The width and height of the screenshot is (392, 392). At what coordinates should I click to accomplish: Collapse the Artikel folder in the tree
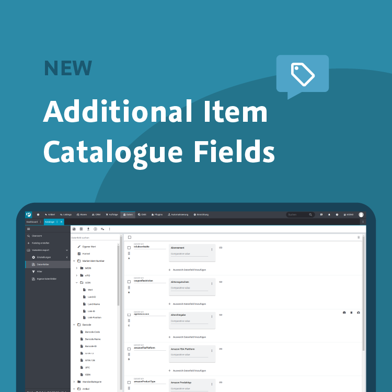point(74,389)
